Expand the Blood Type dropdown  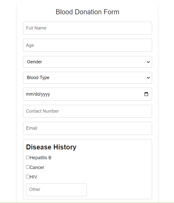pos(87,78)
